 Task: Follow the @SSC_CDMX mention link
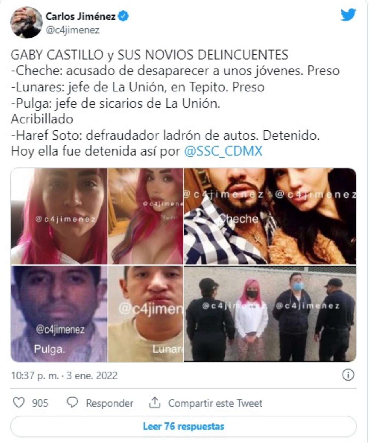(x=223, y=151)
